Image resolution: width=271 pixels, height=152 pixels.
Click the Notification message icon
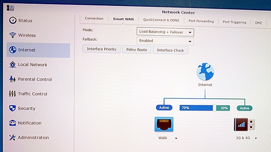pyautogui.click(x=12, y=123)
